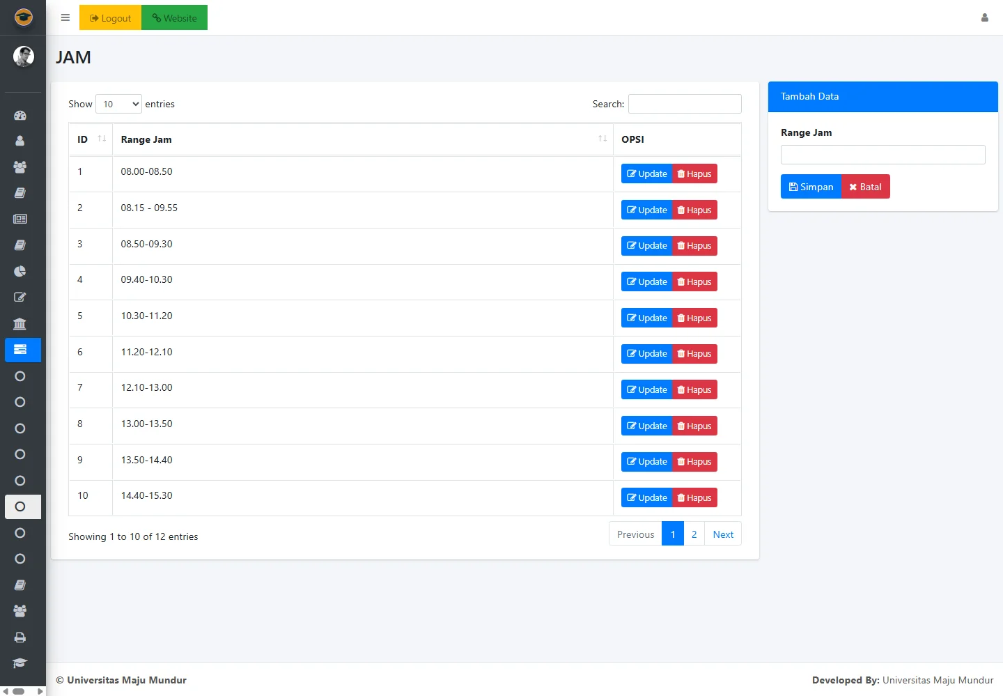
Task: Open the dashboard gauge icon in sidebar
Action: pyautogui.click(x=20, y=116)
